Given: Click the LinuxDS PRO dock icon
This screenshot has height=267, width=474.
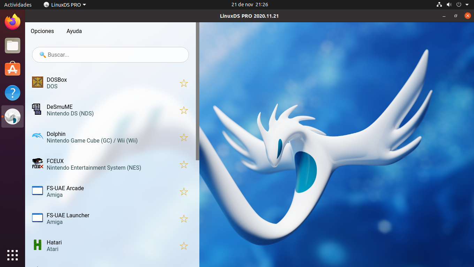Looking at the screenshot, I should click(x=13, y=116).
